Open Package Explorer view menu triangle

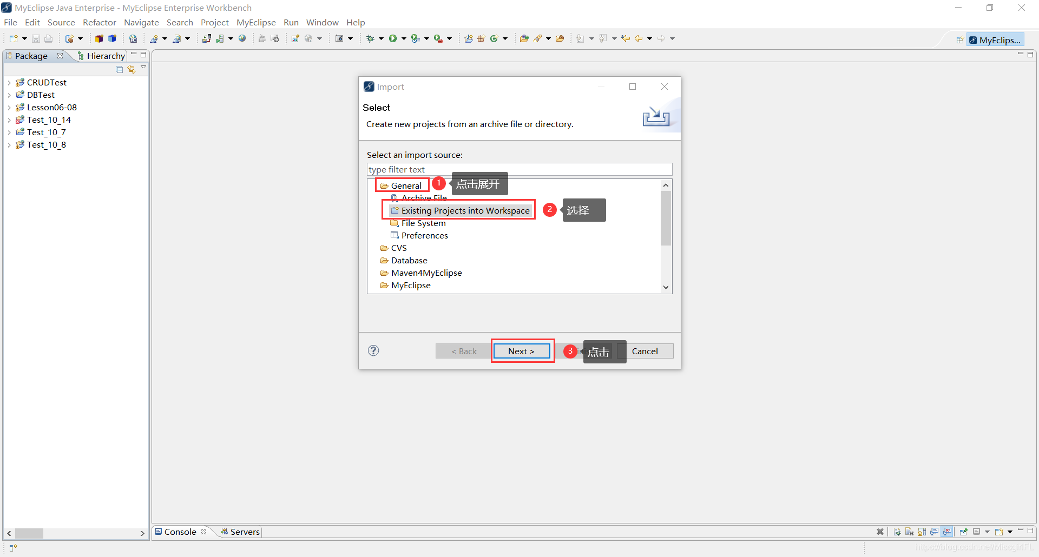pos(143,67)
